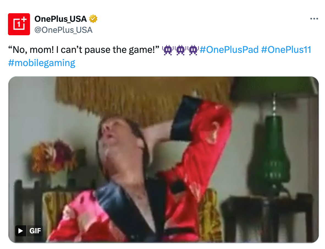The image size is (325, 249).
Task: Open the #OnePlusPad hashtag
Action: (x=229, y=50)
